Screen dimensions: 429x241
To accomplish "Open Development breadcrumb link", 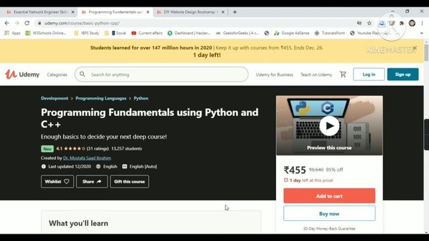I will click(54, 98).
